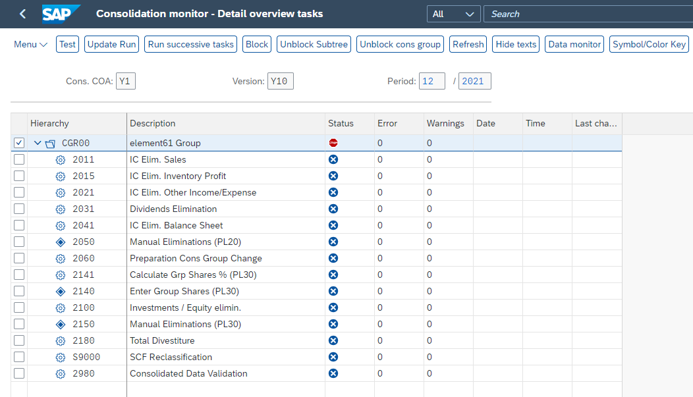The image size is (693, 397).
Task: Open the Menu dropdown
Action: [30, 44]
